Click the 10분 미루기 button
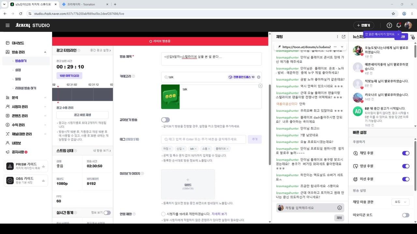The width and height of the screenshot is (417, 234). click(x=69, y=75)
